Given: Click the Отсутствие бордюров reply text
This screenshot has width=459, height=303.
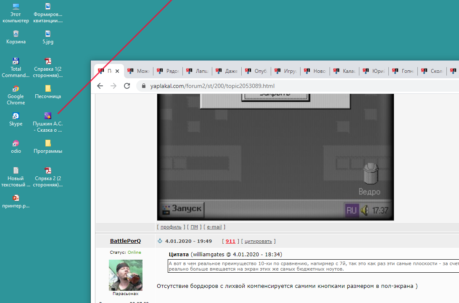Looking at the screenshot, I should click(x=287, y=286).
